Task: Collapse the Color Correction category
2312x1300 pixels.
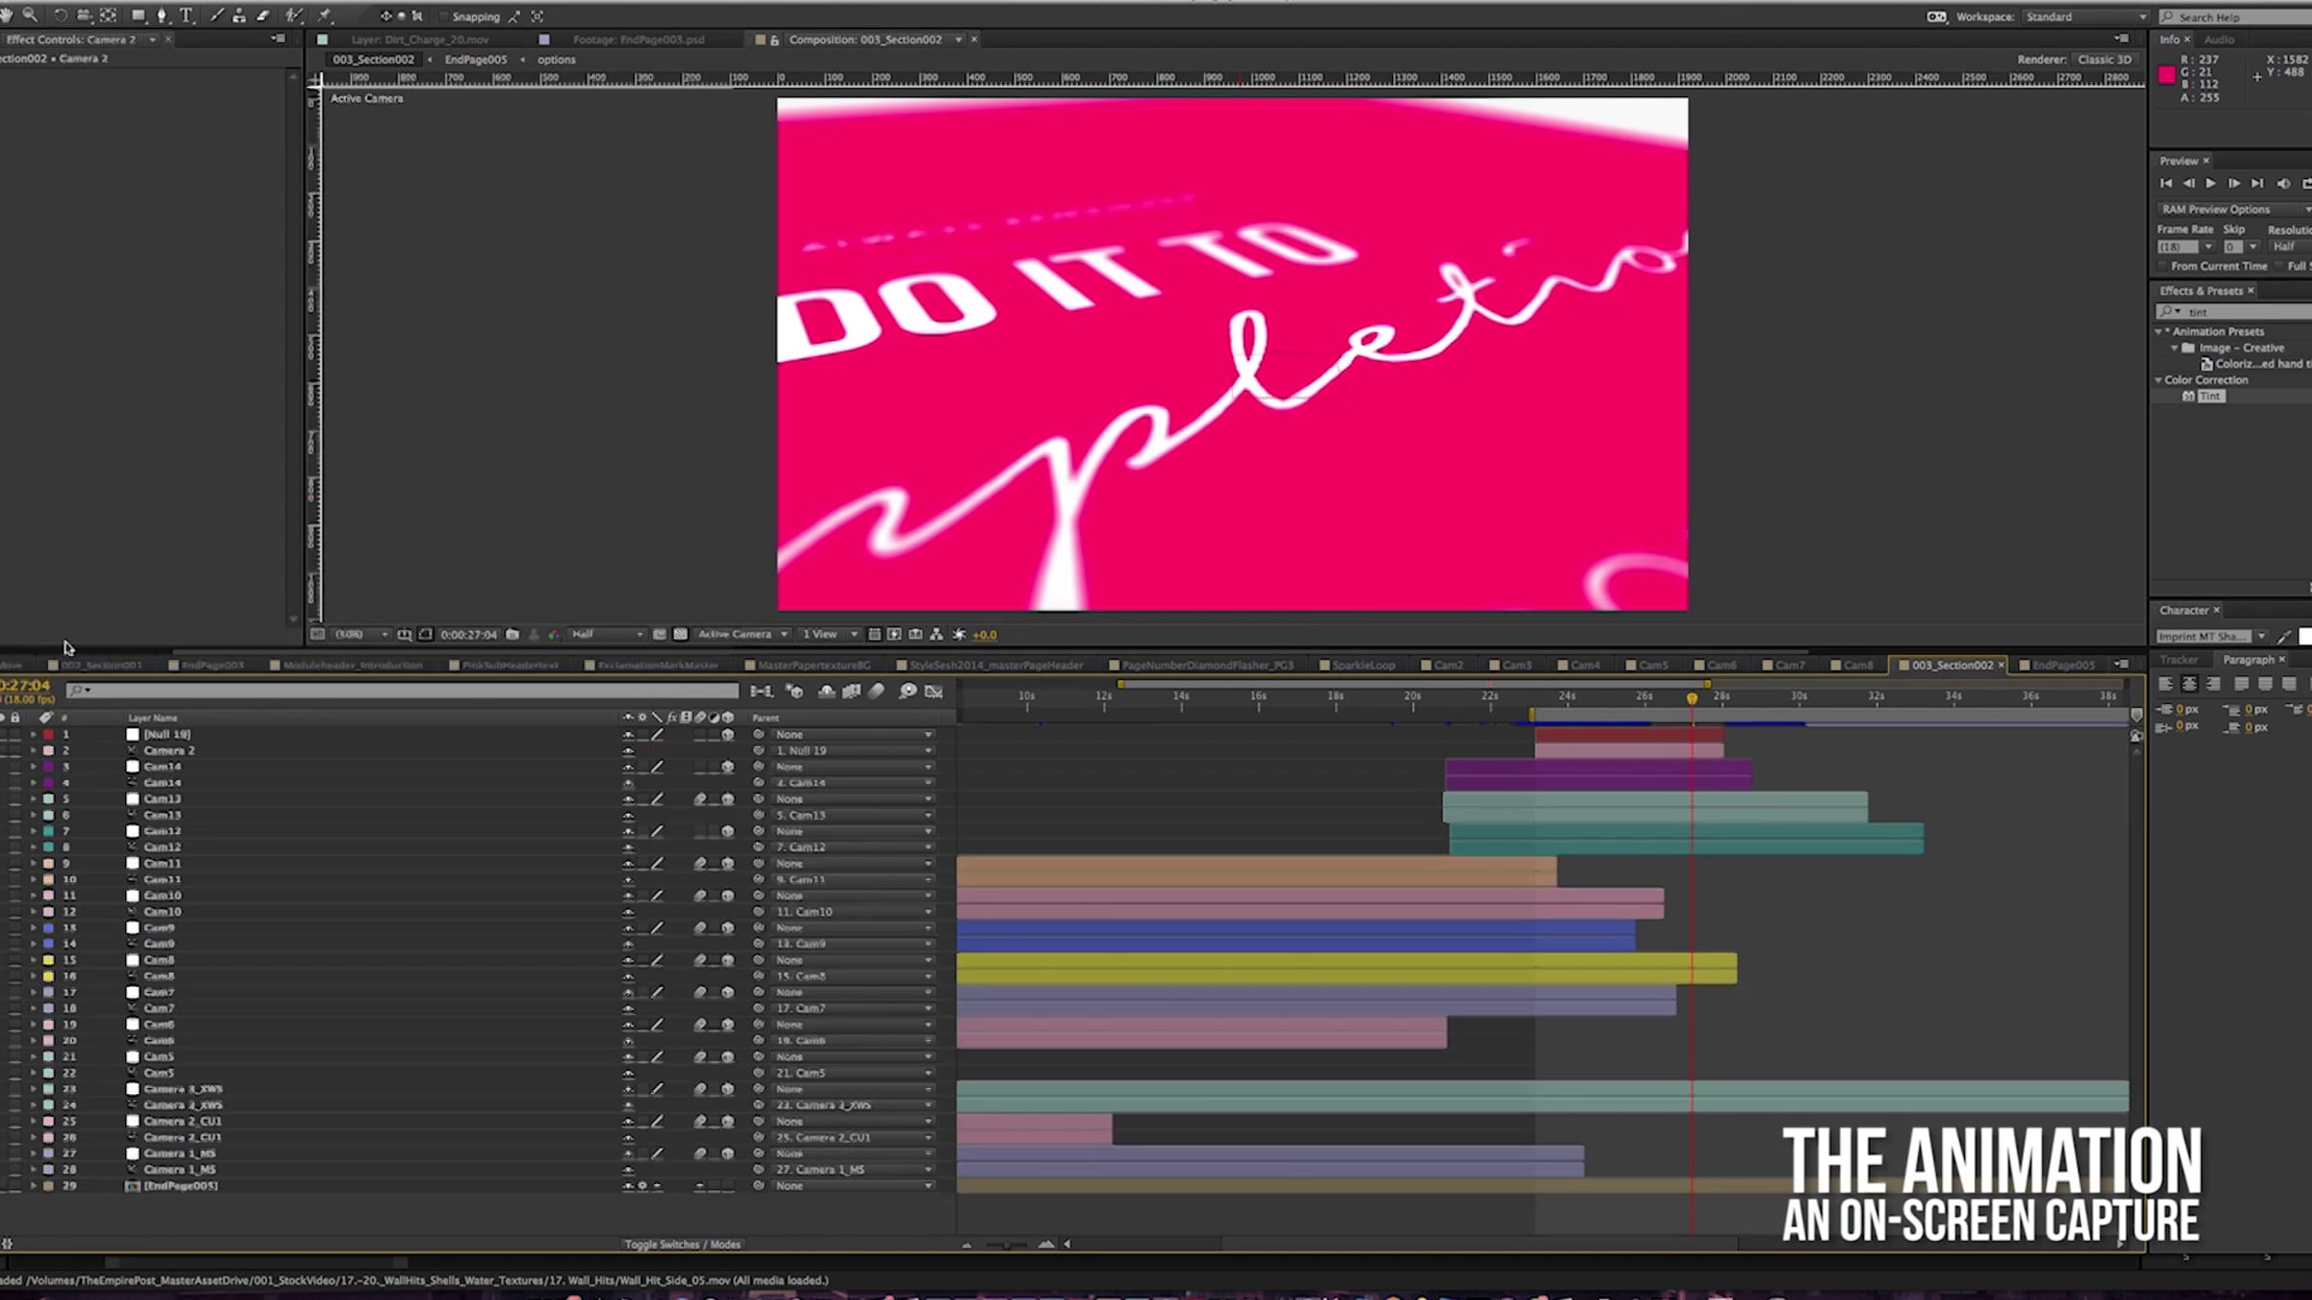Action: [2159, 380]
